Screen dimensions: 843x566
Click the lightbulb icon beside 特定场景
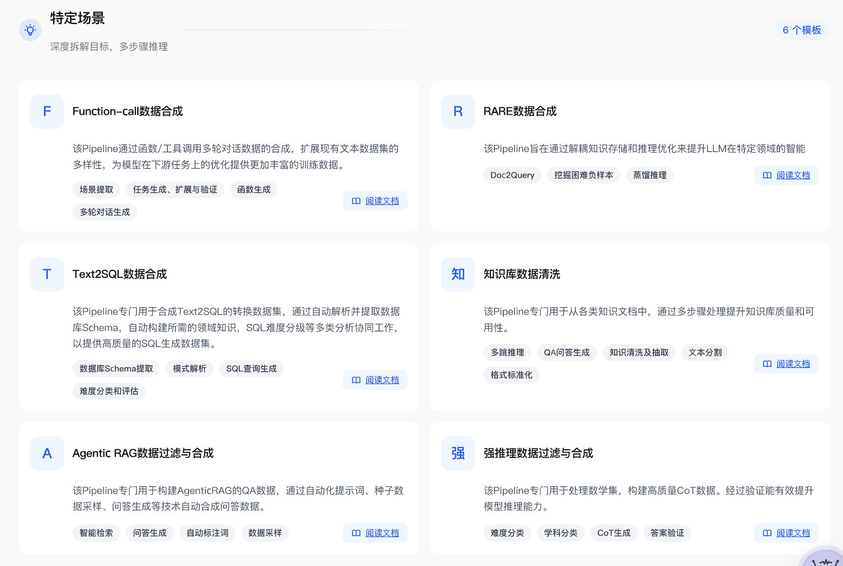[30, 30]
